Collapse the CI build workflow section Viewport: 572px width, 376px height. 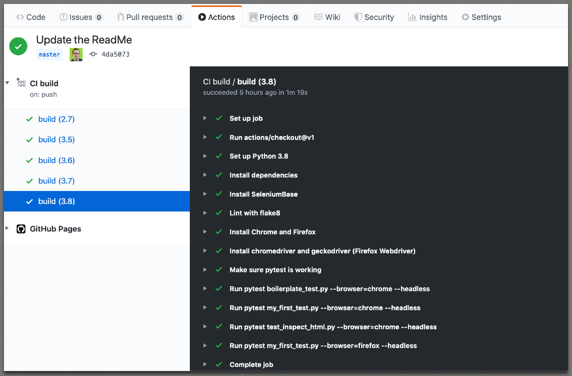coord(7,83)
